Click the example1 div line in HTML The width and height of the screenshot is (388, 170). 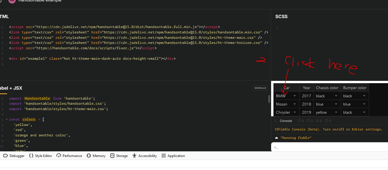pyautogui.click(x=92, y=59)
